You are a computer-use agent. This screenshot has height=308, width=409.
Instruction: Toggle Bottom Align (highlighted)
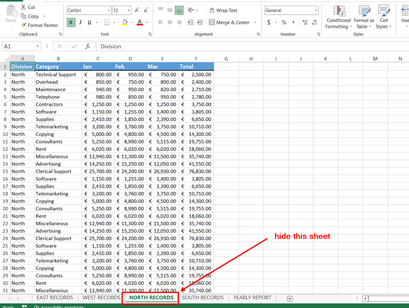click(x=179, y=10)
